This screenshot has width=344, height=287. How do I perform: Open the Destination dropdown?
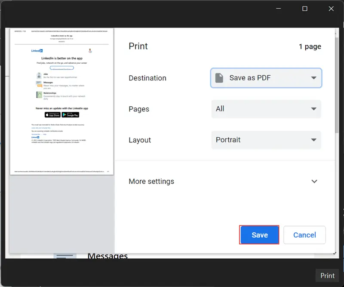point(266,78)
